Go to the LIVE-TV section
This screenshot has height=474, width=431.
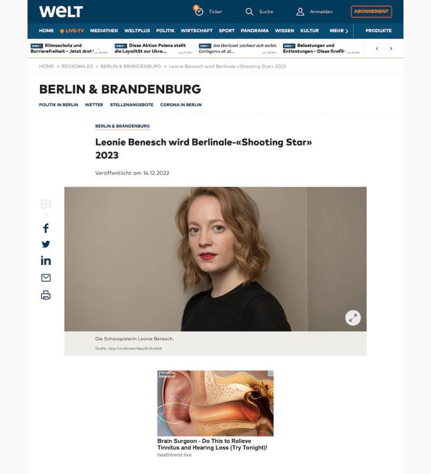72,31
